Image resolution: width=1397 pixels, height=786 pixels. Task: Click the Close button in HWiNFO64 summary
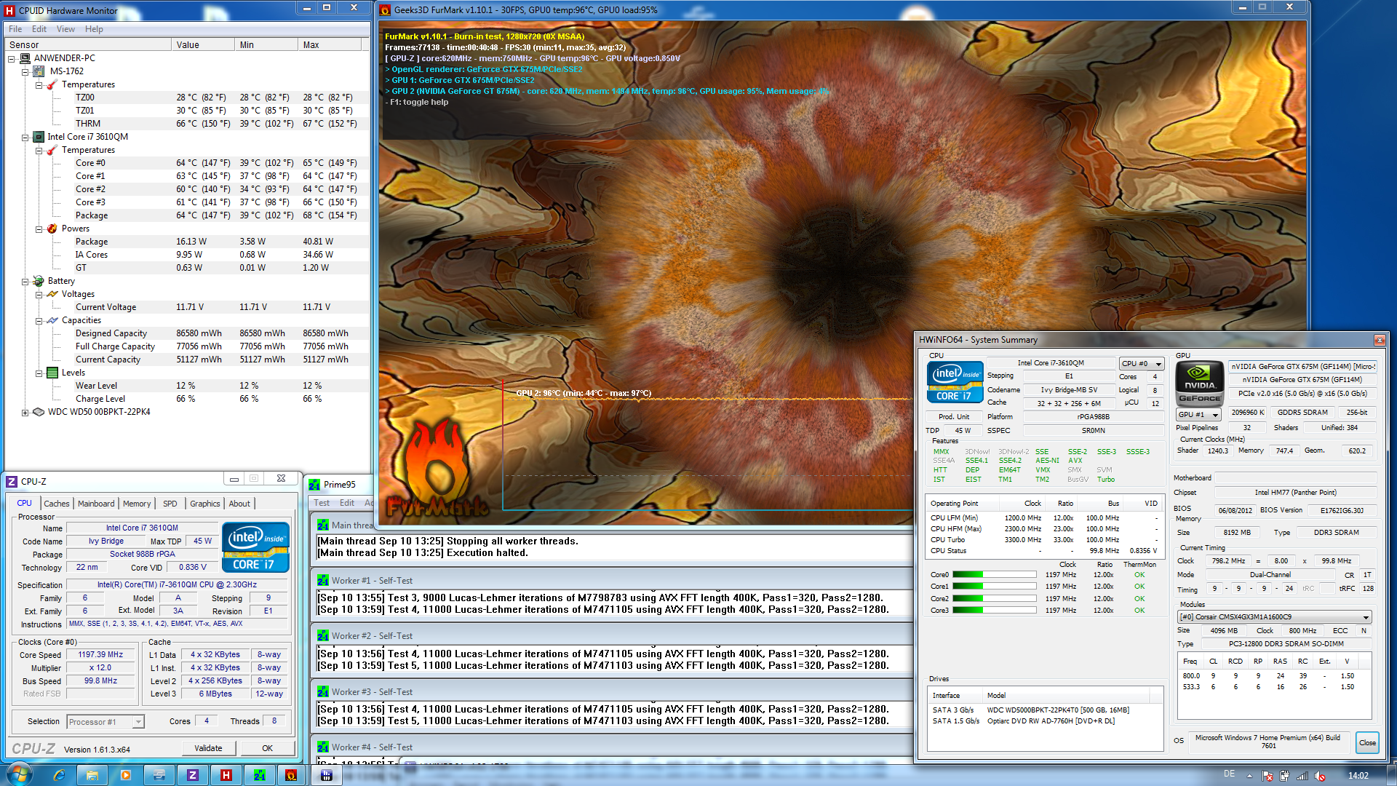pos(1367,742)
